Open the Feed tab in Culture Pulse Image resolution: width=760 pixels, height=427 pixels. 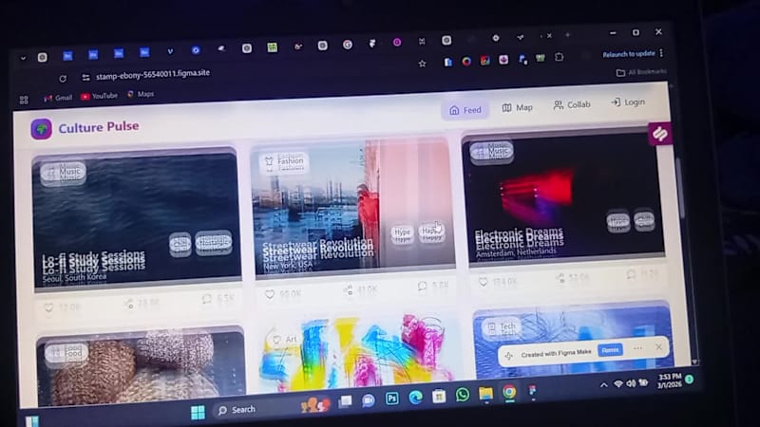pos(465,110)
